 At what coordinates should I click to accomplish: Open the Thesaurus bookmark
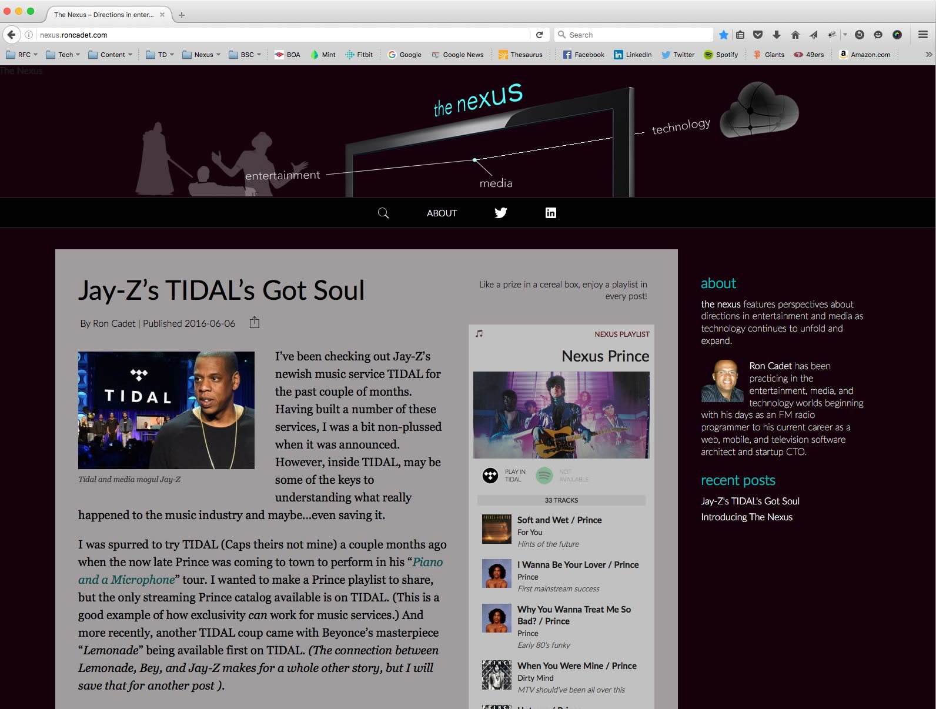[x=520, y=55]
